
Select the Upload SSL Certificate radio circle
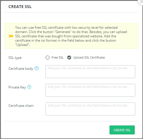[x=69, y=58]
